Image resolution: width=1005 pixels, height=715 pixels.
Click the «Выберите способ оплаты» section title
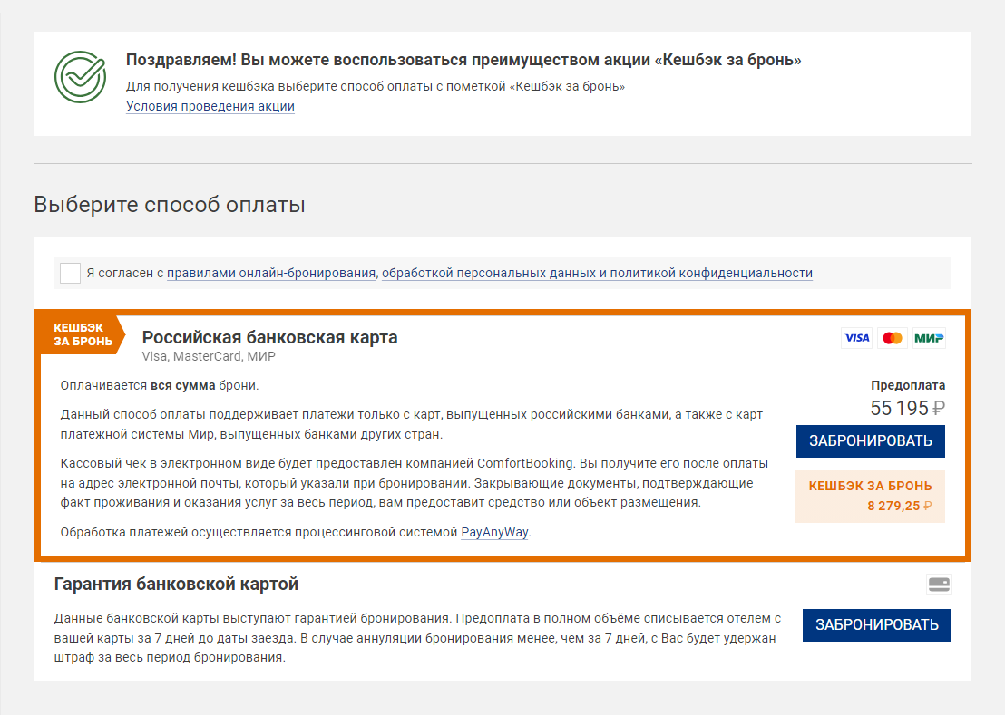pos(170,205)
